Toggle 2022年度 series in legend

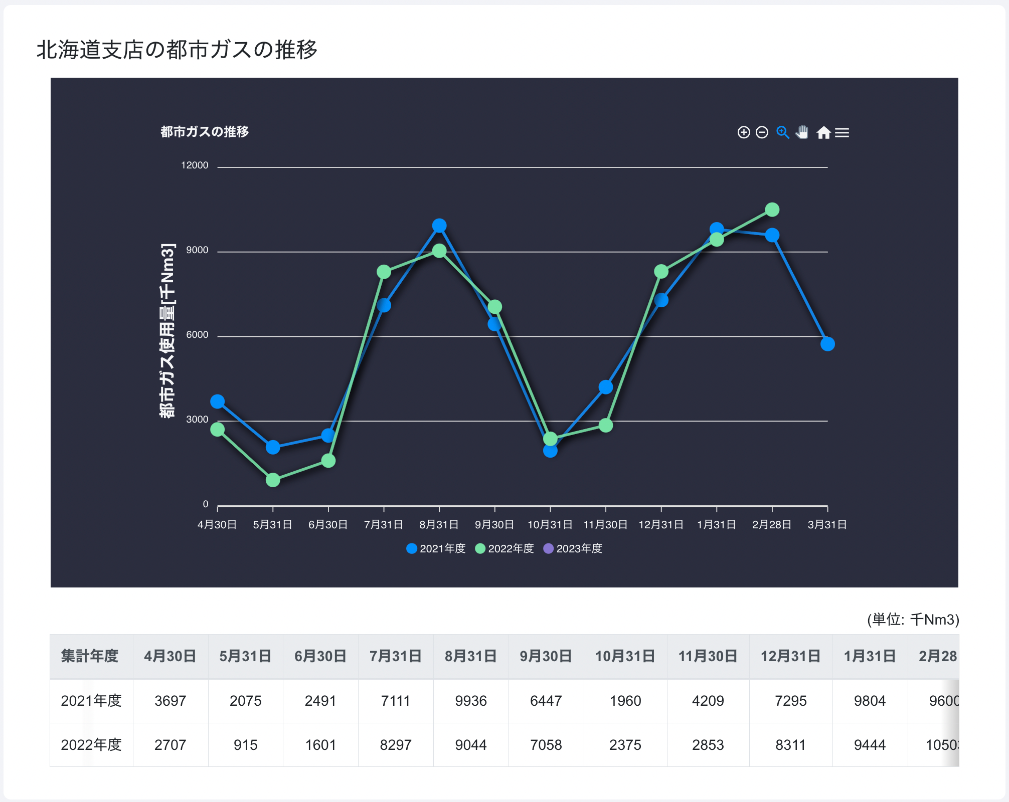pos(511,549)
